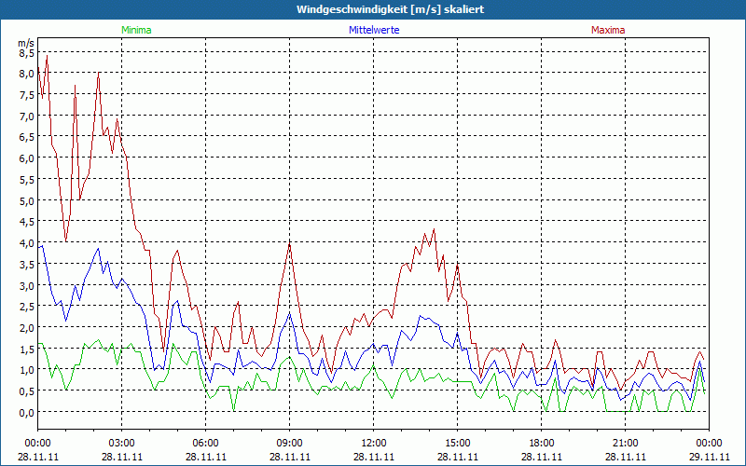
Task: Click the 7,5 y-axis label
Action: point(27,95)
